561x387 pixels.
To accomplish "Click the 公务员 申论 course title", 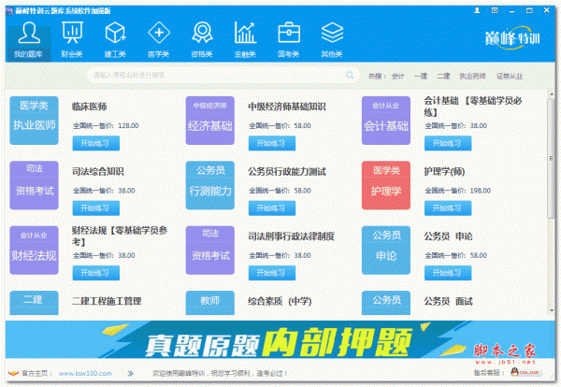I will coord(448,236).
